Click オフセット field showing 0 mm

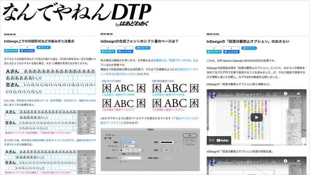(x=128, y=146)
